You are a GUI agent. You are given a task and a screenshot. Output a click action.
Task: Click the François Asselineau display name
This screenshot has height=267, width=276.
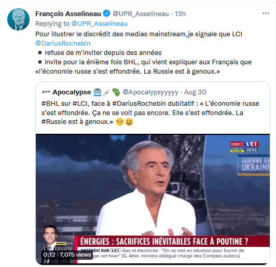68,13
